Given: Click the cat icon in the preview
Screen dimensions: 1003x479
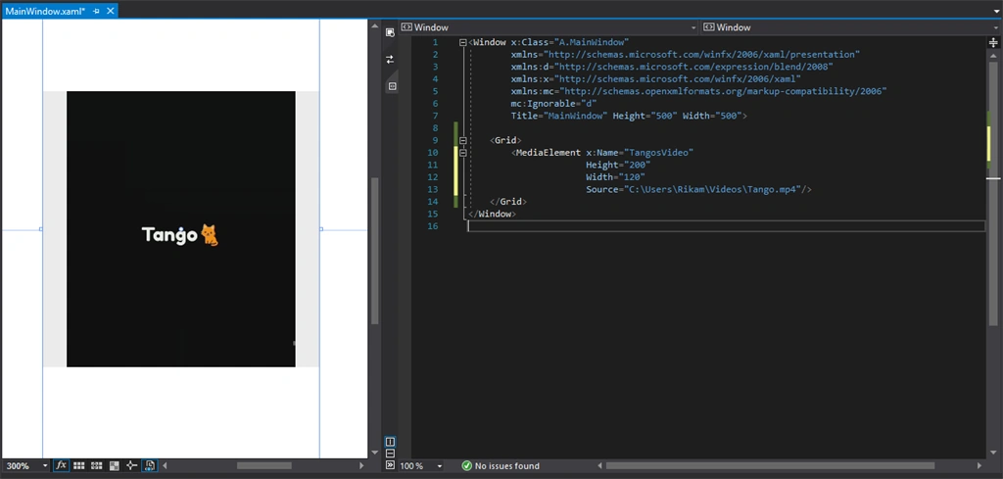Looking at the screenshot, I should click(x=210, y=235).
